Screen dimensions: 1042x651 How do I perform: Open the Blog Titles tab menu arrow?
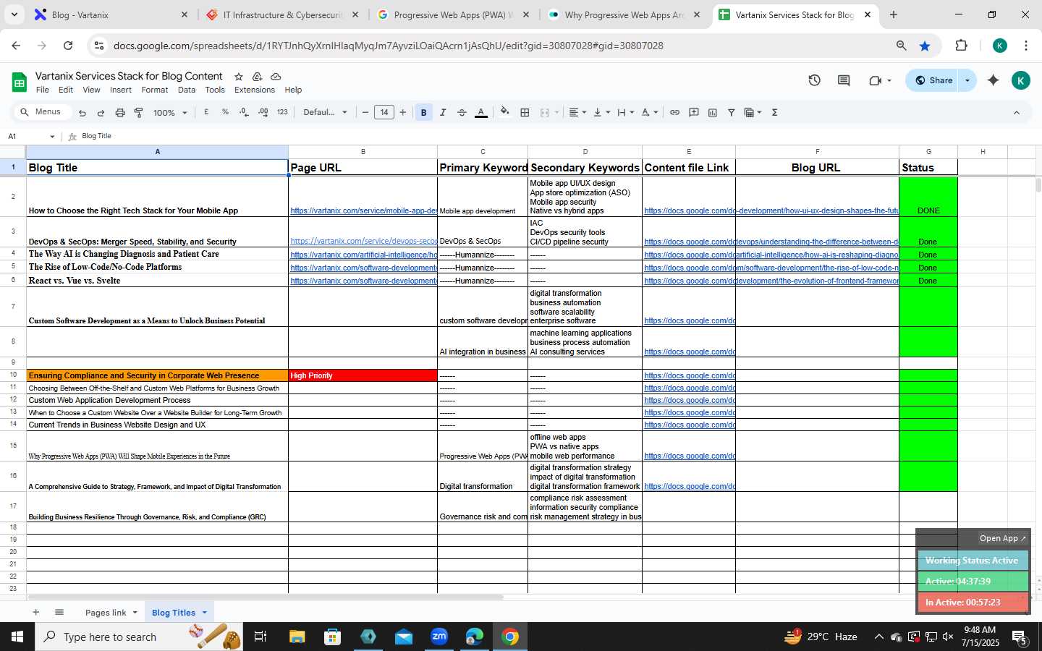205,613
